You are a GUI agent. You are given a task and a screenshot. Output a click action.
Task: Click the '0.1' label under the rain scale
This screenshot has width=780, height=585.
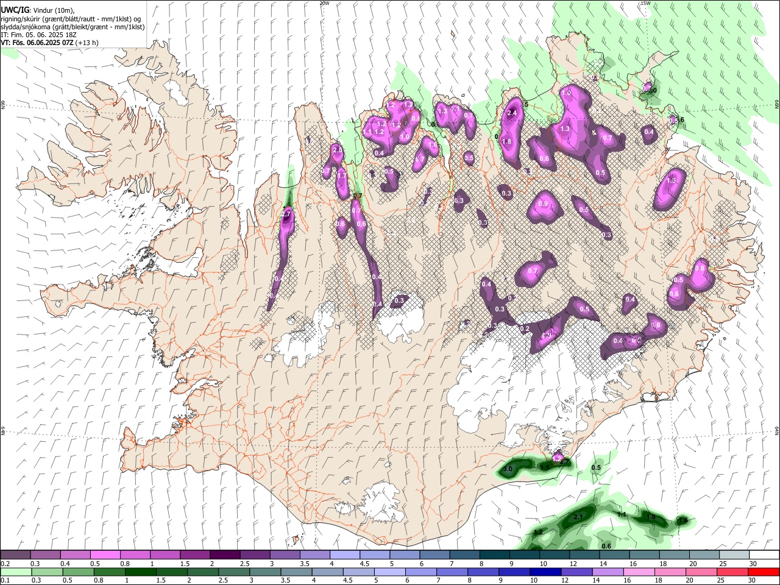pos(5,581)
